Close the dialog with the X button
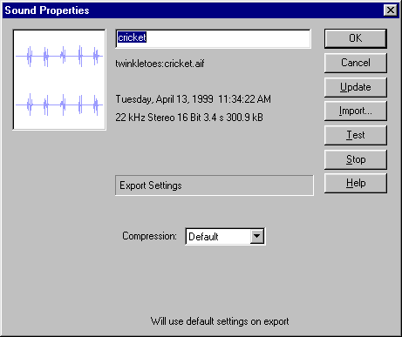Screen dimensions: 402x337 (x=391, y=10)
